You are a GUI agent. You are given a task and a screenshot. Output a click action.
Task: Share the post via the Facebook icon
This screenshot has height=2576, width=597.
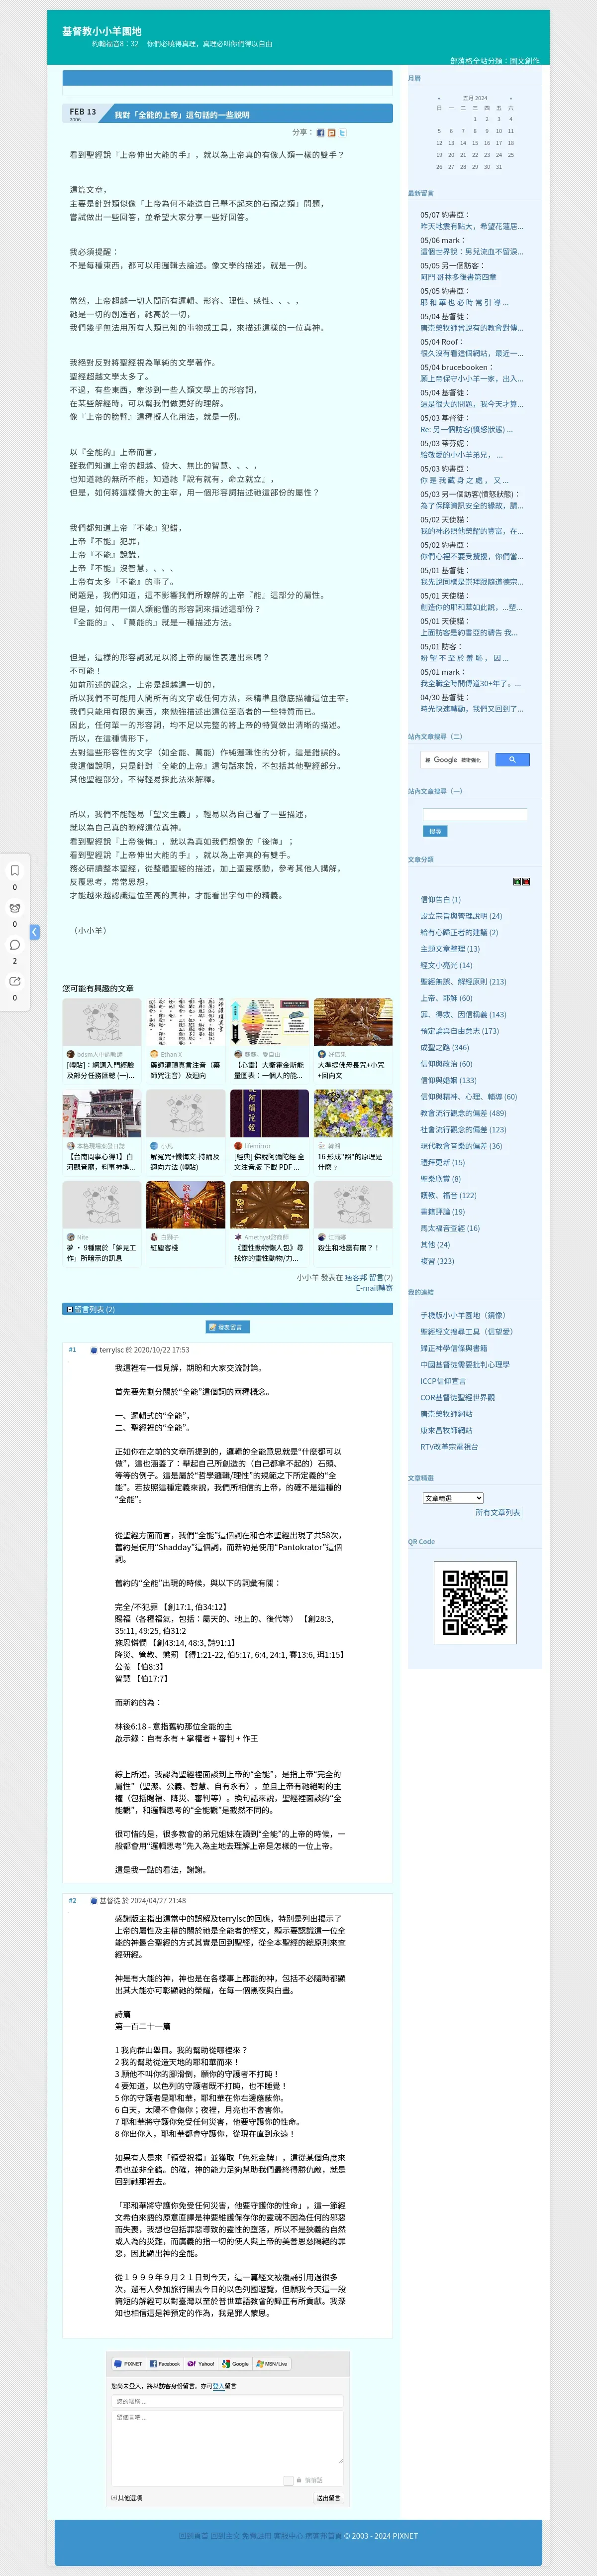coord(320,132)
